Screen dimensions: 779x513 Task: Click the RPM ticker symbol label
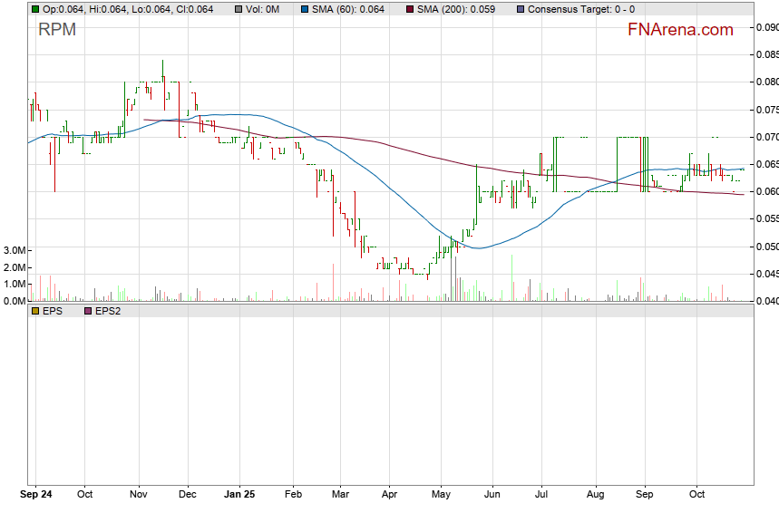[57, 30]
